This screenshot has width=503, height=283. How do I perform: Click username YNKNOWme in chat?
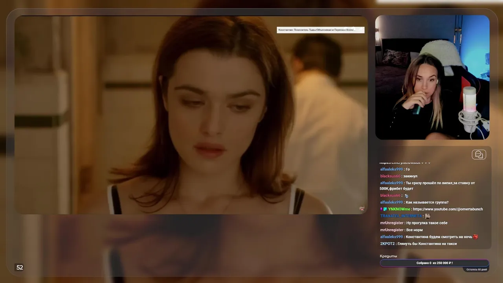399,209
